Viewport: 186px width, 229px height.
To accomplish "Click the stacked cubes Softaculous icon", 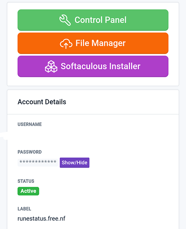I will (x=51, y=66).
